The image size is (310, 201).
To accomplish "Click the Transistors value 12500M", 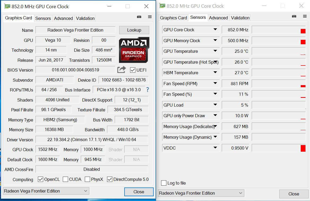I will click(x=104, y=60).
